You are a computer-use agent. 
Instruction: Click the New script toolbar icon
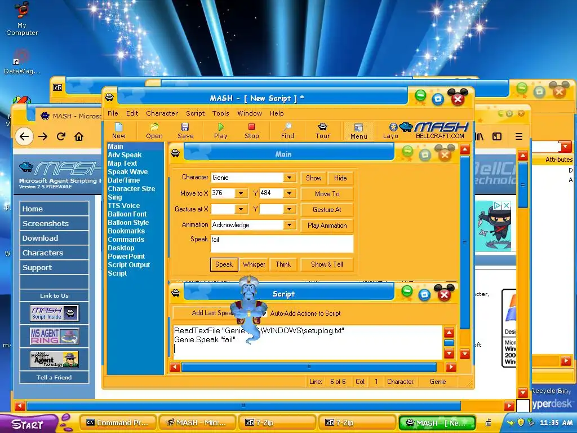[x=118, y=131]
